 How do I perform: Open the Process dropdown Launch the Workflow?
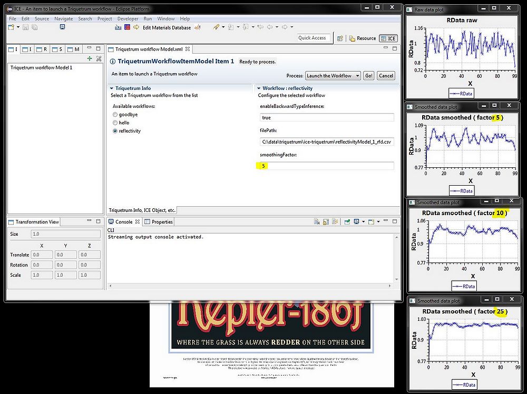333,76
